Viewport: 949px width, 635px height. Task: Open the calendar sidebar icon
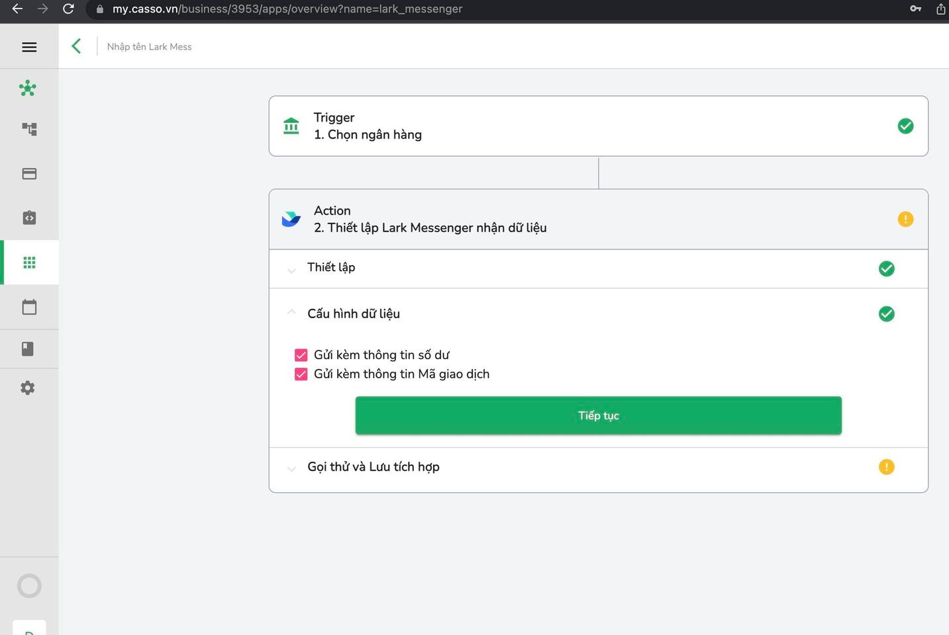[x=29, y=307]
